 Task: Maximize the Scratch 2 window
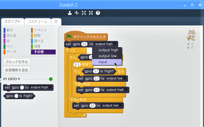[x=192, y=5]
